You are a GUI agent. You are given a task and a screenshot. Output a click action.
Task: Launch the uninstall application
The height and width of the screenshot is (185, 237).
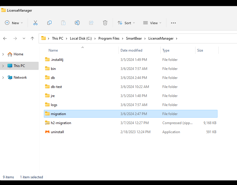click(x=57, y=132)
